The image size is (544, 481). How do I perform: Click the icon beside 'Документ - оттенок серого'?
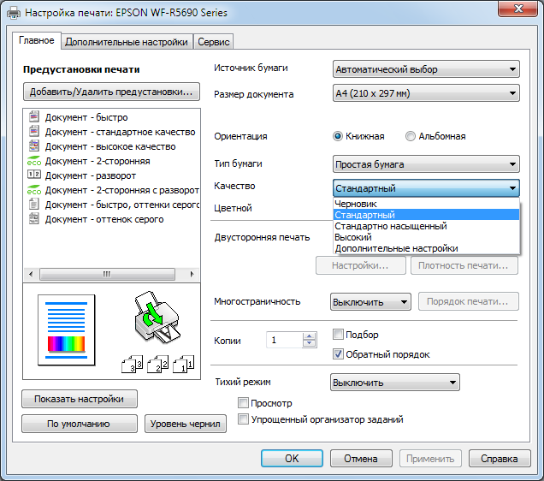(x=33, y=218)
